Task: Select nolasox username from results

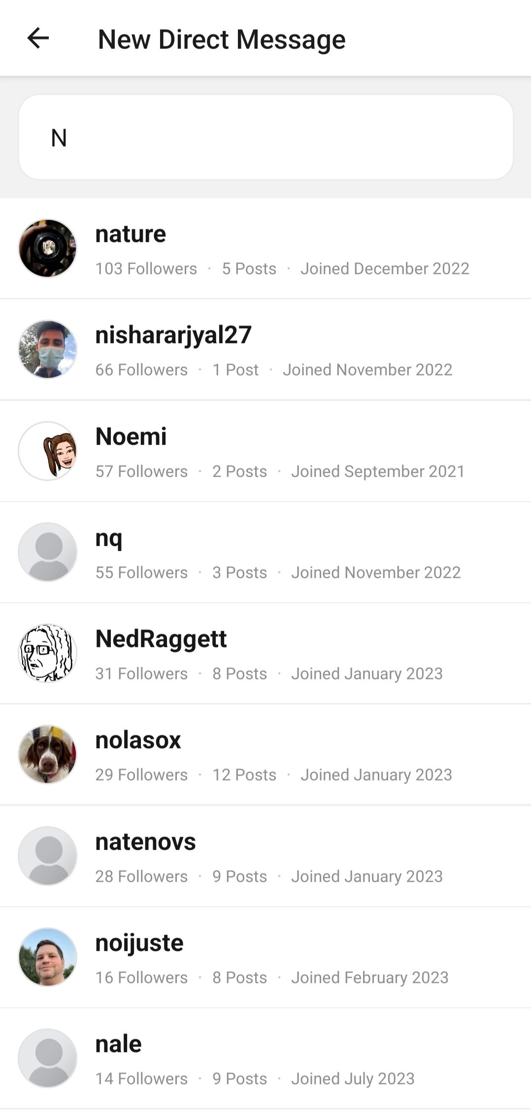Action: point(138,741)
